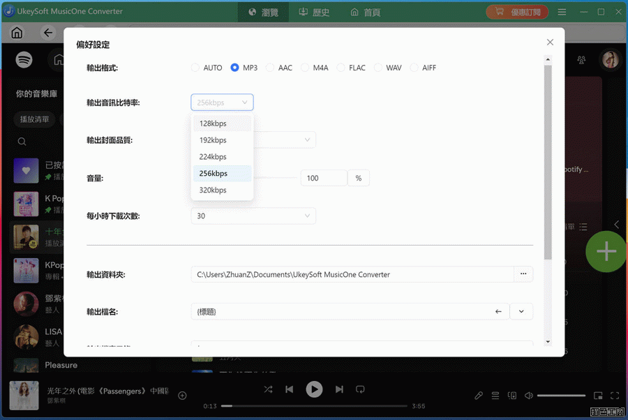
Task: Click the shuffle icon in the player bar
Action: pyautogui.click(x=269, y=389)
